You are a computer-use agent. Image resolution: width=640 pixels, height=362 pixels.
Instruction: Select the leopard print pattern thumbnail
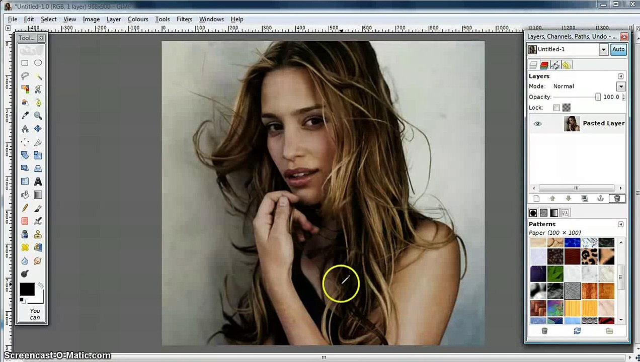(589, 257)
